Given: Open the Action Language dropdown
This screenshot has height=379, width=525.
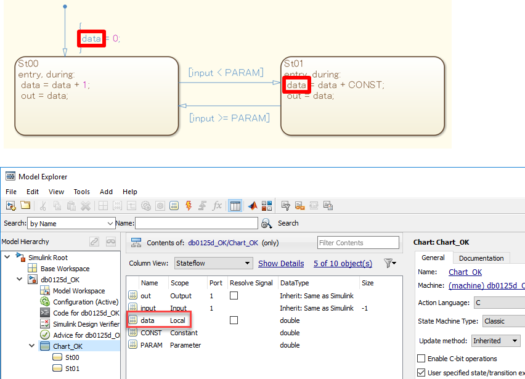Looking at the screenshot, I should 500,303.
